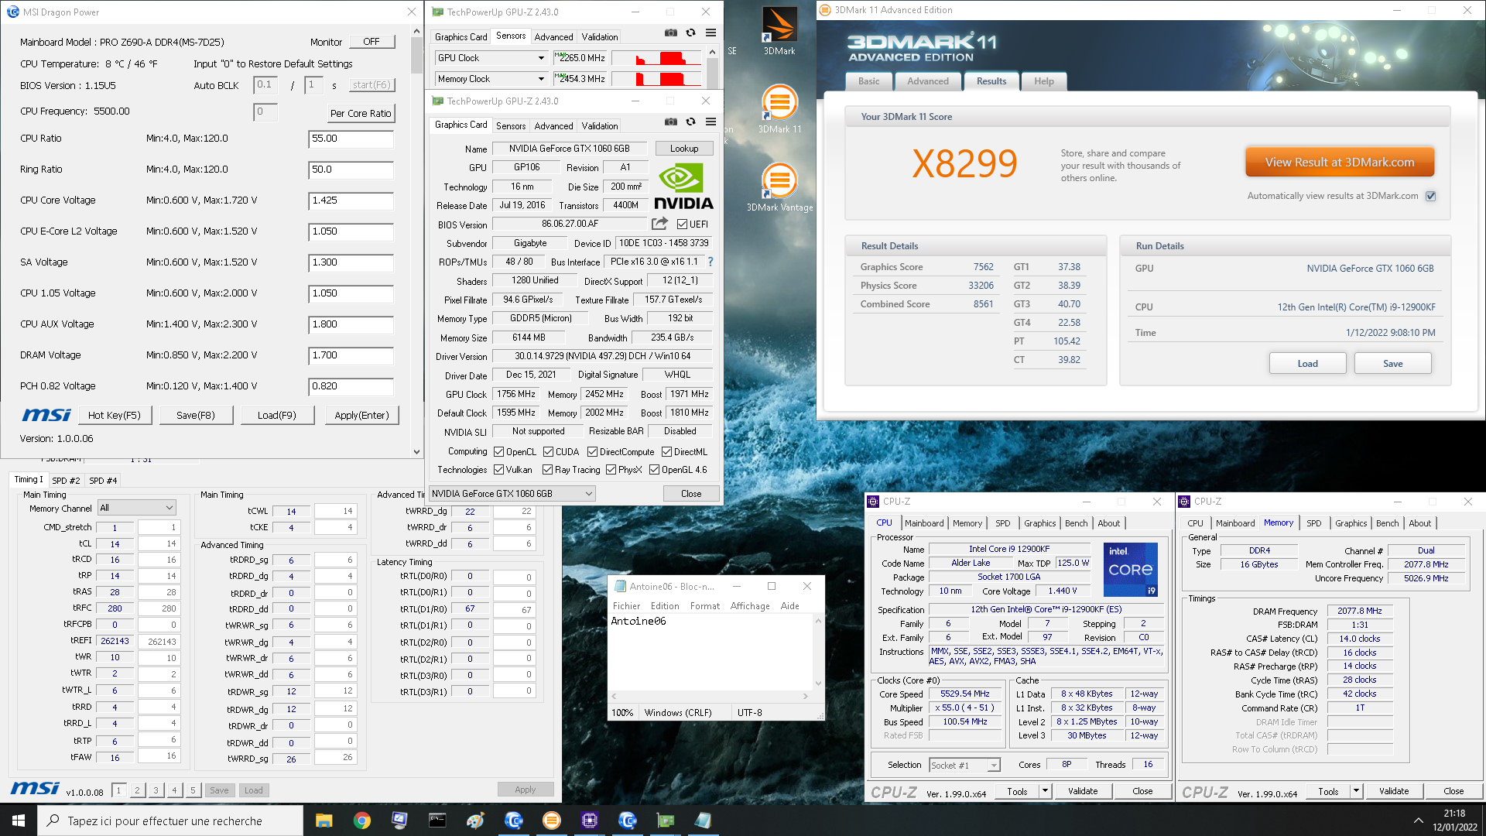1486x836 pixels.
Task: Click Per Core Ratio button
Action: pyautogui.click(x=361, y=113)
